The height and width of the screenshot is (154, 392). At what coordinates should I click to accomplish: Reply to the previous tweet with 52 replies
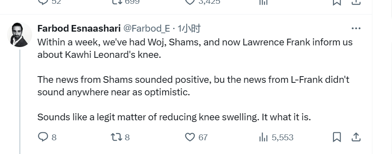(x=50, y=2)
